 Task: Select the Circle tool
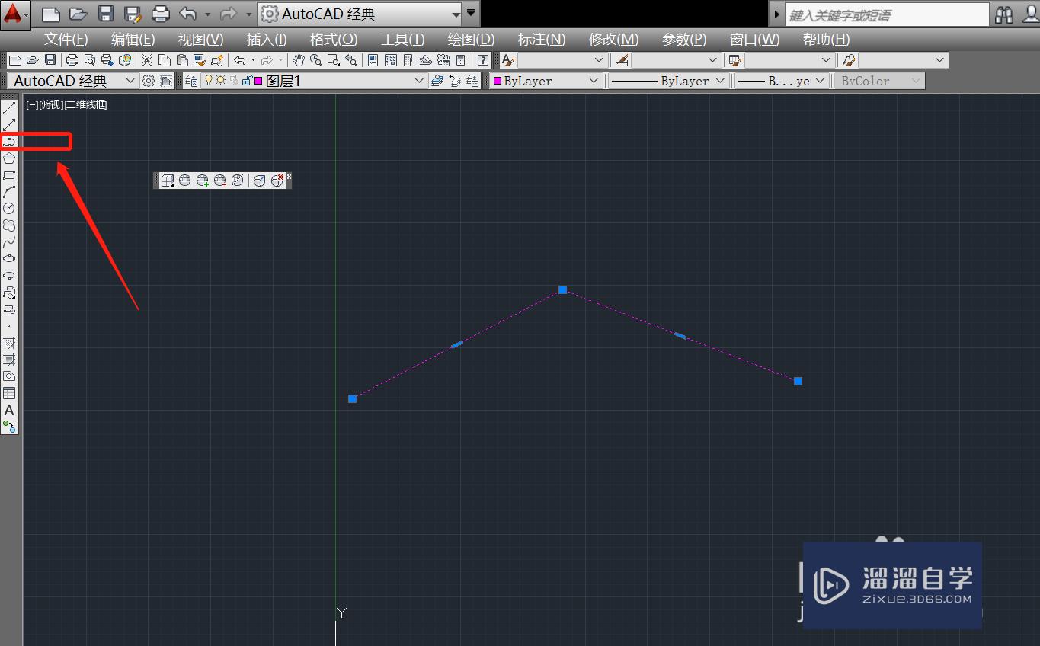pyautogui.click(x=9, y=209)
